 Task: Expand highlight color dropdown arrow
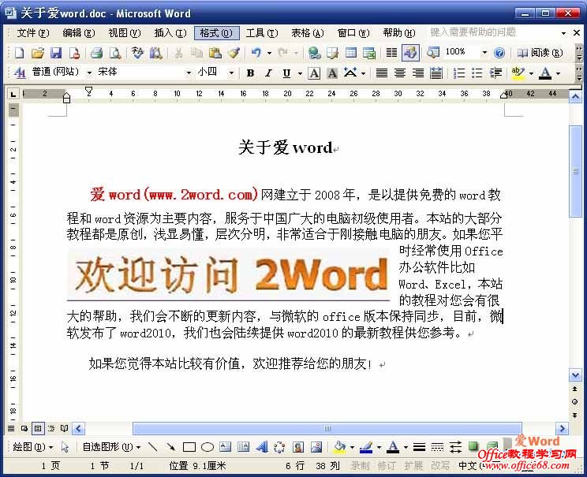pyautogui.click(x=531, y=73)
